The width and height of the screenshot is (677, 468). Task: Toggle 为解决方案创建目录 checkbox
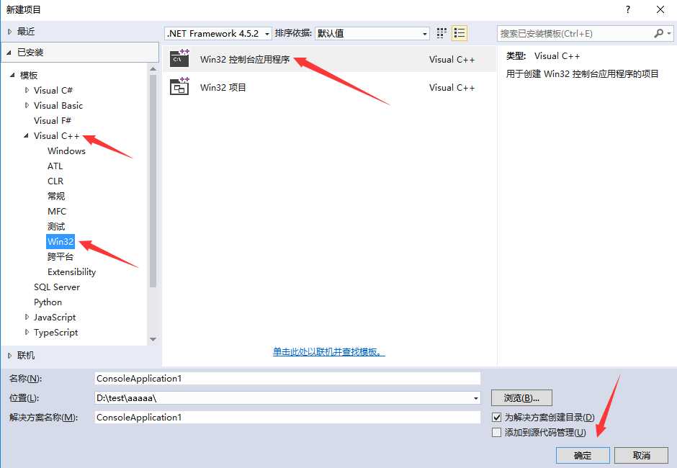pyautogui.click(x=496, y=418)
